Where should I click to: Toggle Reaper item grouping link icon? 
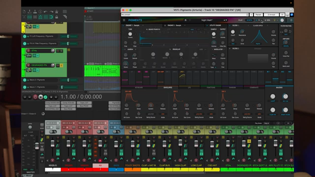(x=30, y=17)
